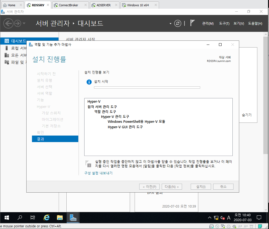Screen dimensions: 269x229
Task: Open the 도구(T) menu
Action: (x=224, y=23)
